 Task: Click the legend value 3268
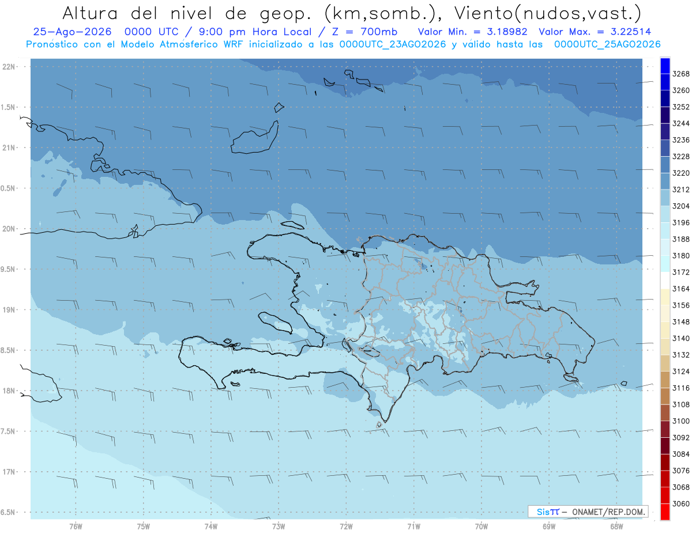click(x=681, y=74)
